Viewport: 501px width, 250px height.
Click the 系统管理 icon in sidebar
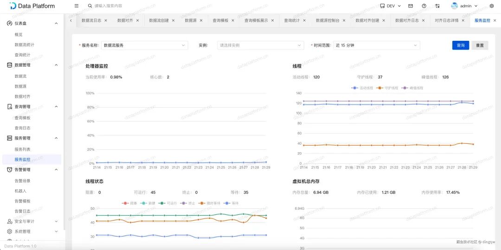[x=10, y=231]
